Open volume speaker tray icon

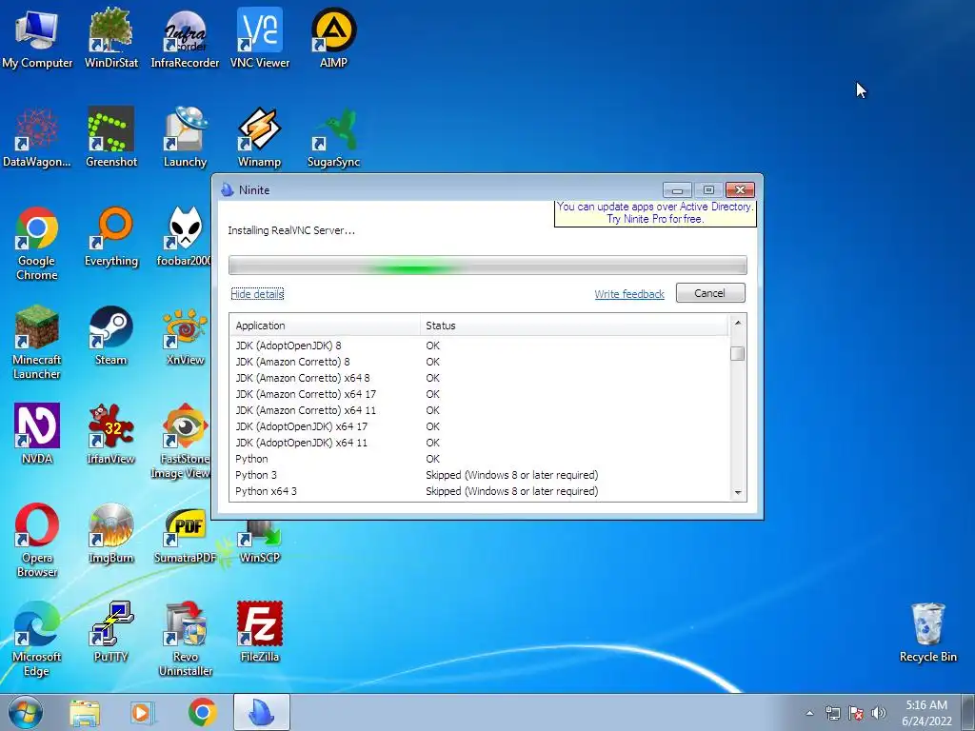pos(879,713)
